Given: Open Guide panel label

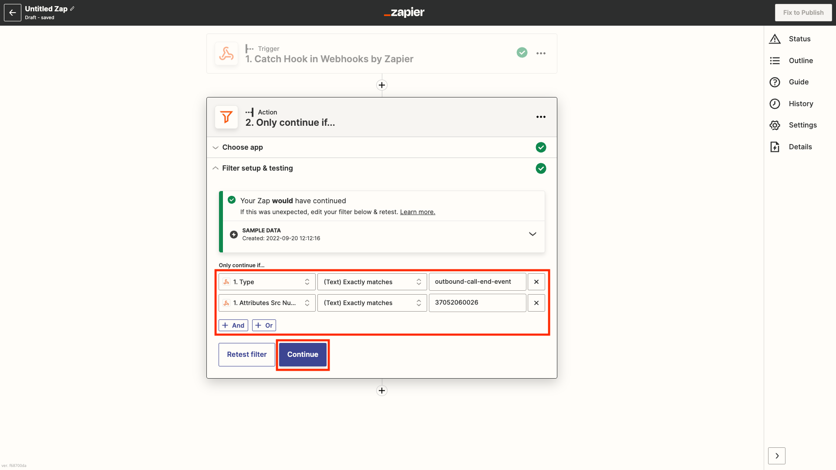Looking at the screenshot, I should (799, 82).
